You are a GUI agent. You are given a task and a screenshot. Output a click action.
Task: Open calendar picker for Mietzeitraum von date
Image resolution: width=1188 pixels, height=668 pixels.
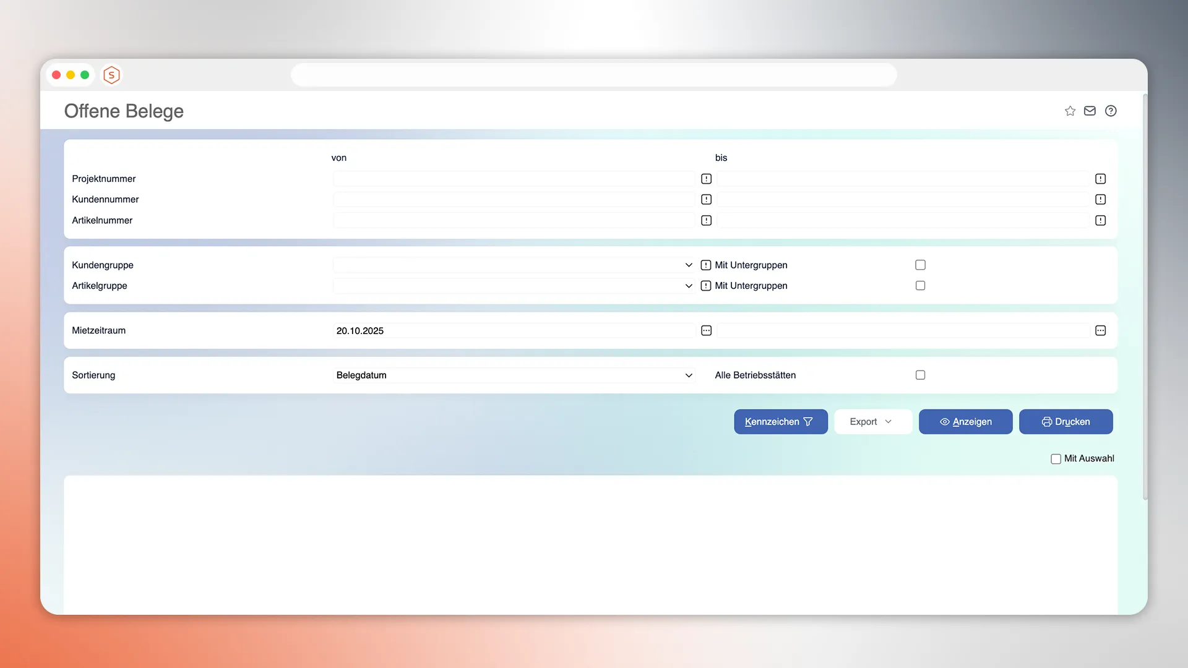coord(706,330)
